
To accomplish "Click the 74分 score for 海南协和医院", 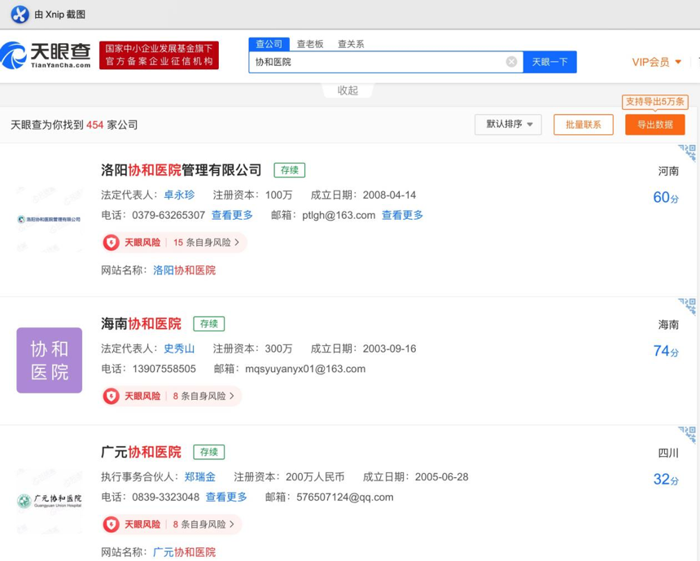I will point(666,351).
